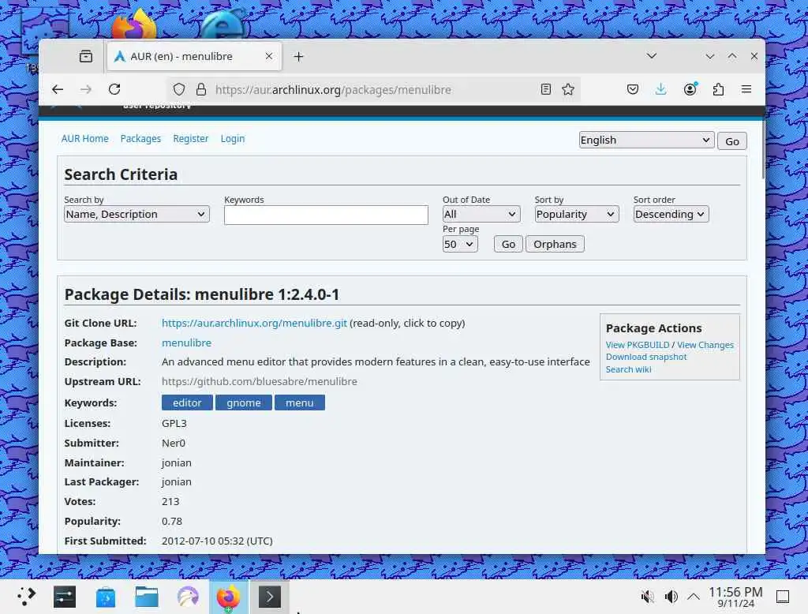Expand hidden system tray icons arrow
Screen dimensions: 808x614
pos(694,597)
